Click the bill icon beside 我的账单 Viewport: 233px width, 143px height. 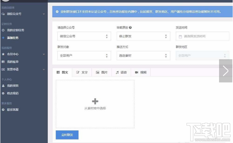[x=3, y=62]
